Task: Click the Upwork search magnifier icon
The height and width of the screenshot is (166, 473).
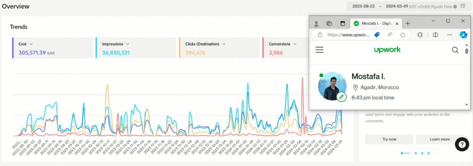Action: (455, 50)
